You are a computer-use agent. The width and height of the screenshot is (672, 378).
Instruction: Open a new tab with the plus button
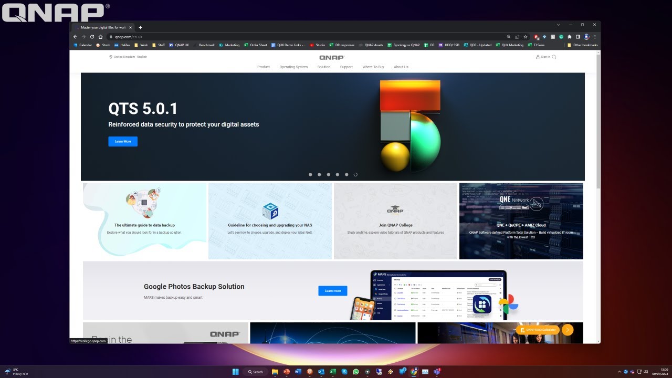click(x=140, y=27)
